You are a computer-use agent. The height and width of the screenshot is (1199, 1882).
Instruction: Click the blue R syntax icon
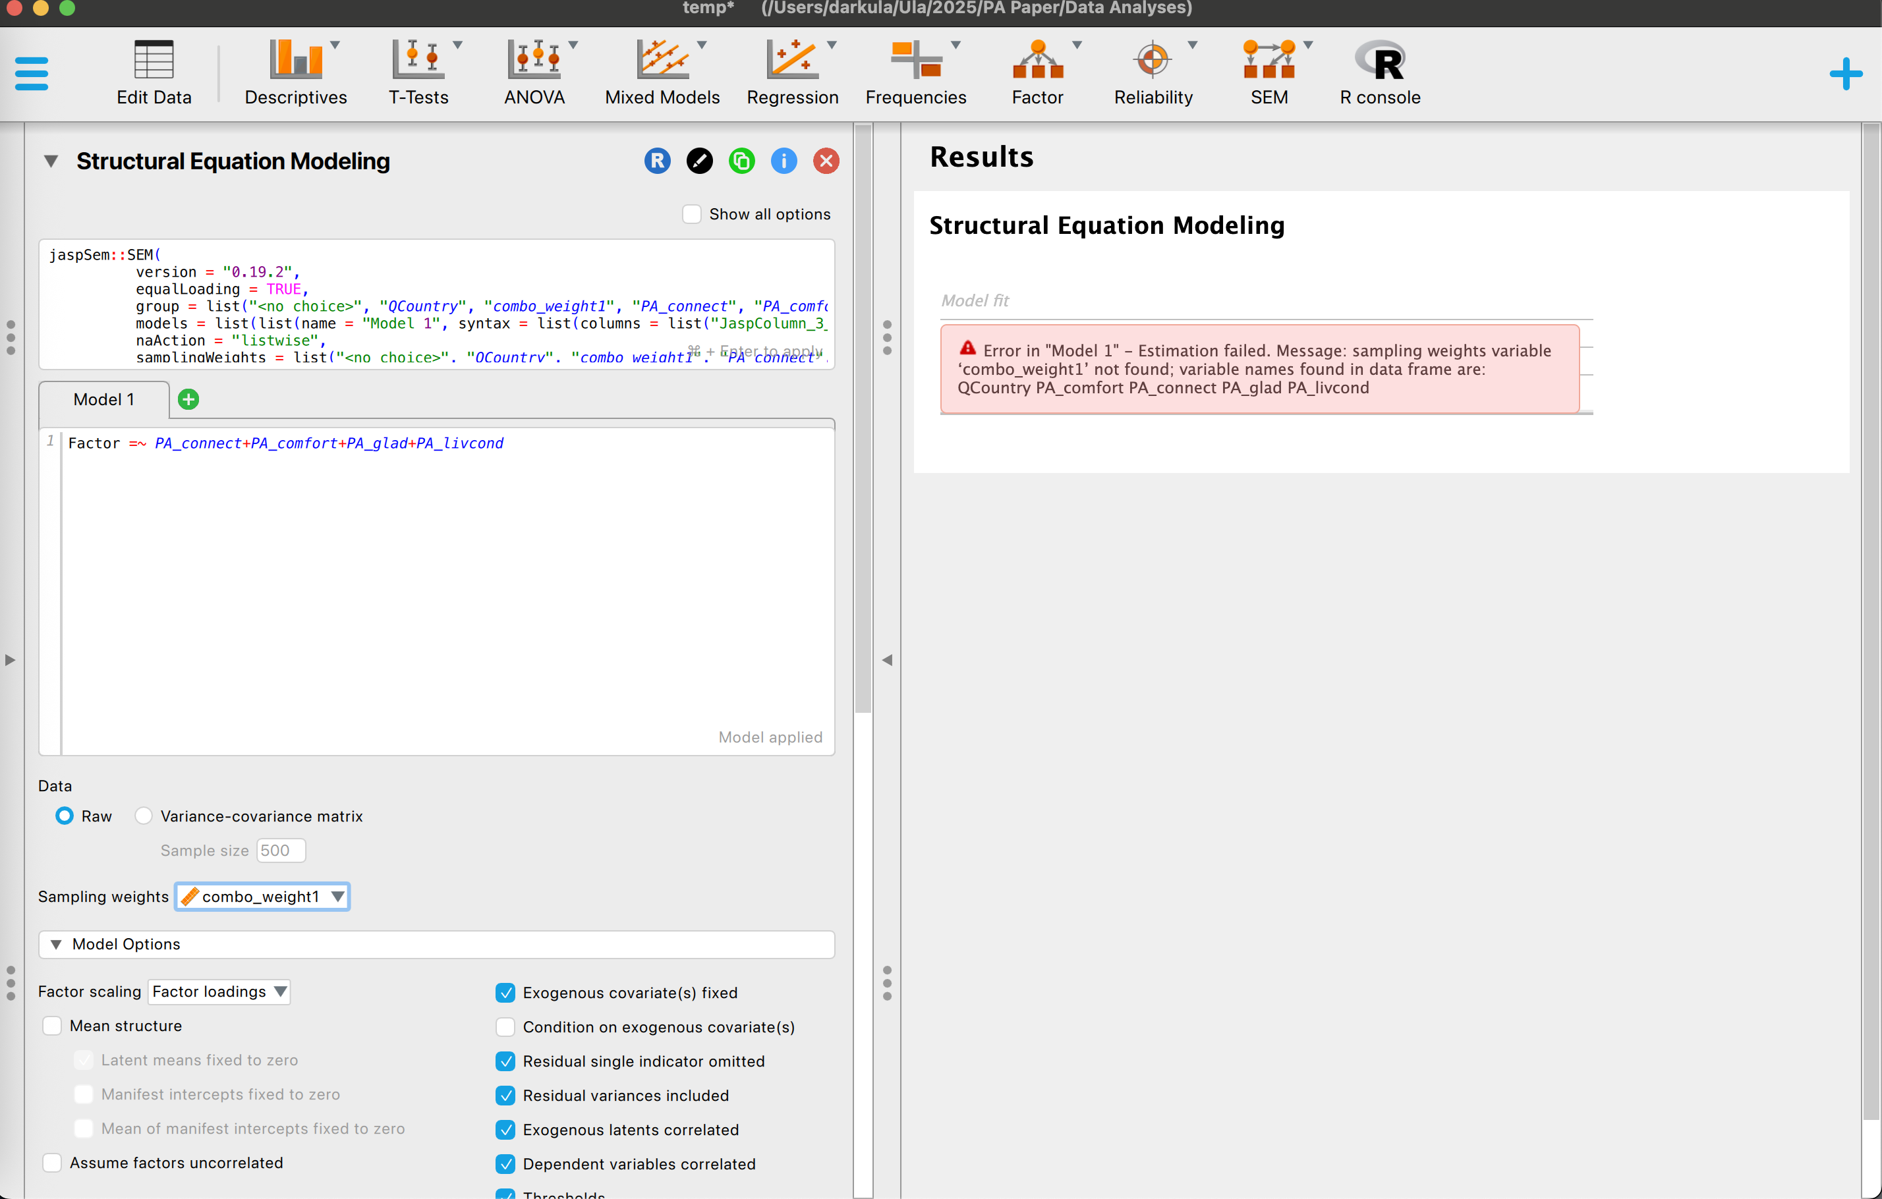(x=657, y=161)
